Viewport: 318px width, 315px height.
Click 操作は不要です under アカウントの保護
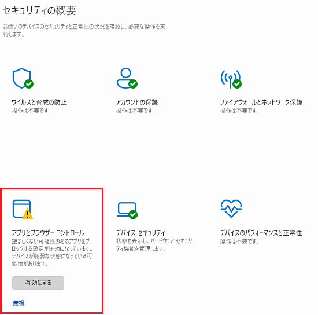click(x=135, y=111)
